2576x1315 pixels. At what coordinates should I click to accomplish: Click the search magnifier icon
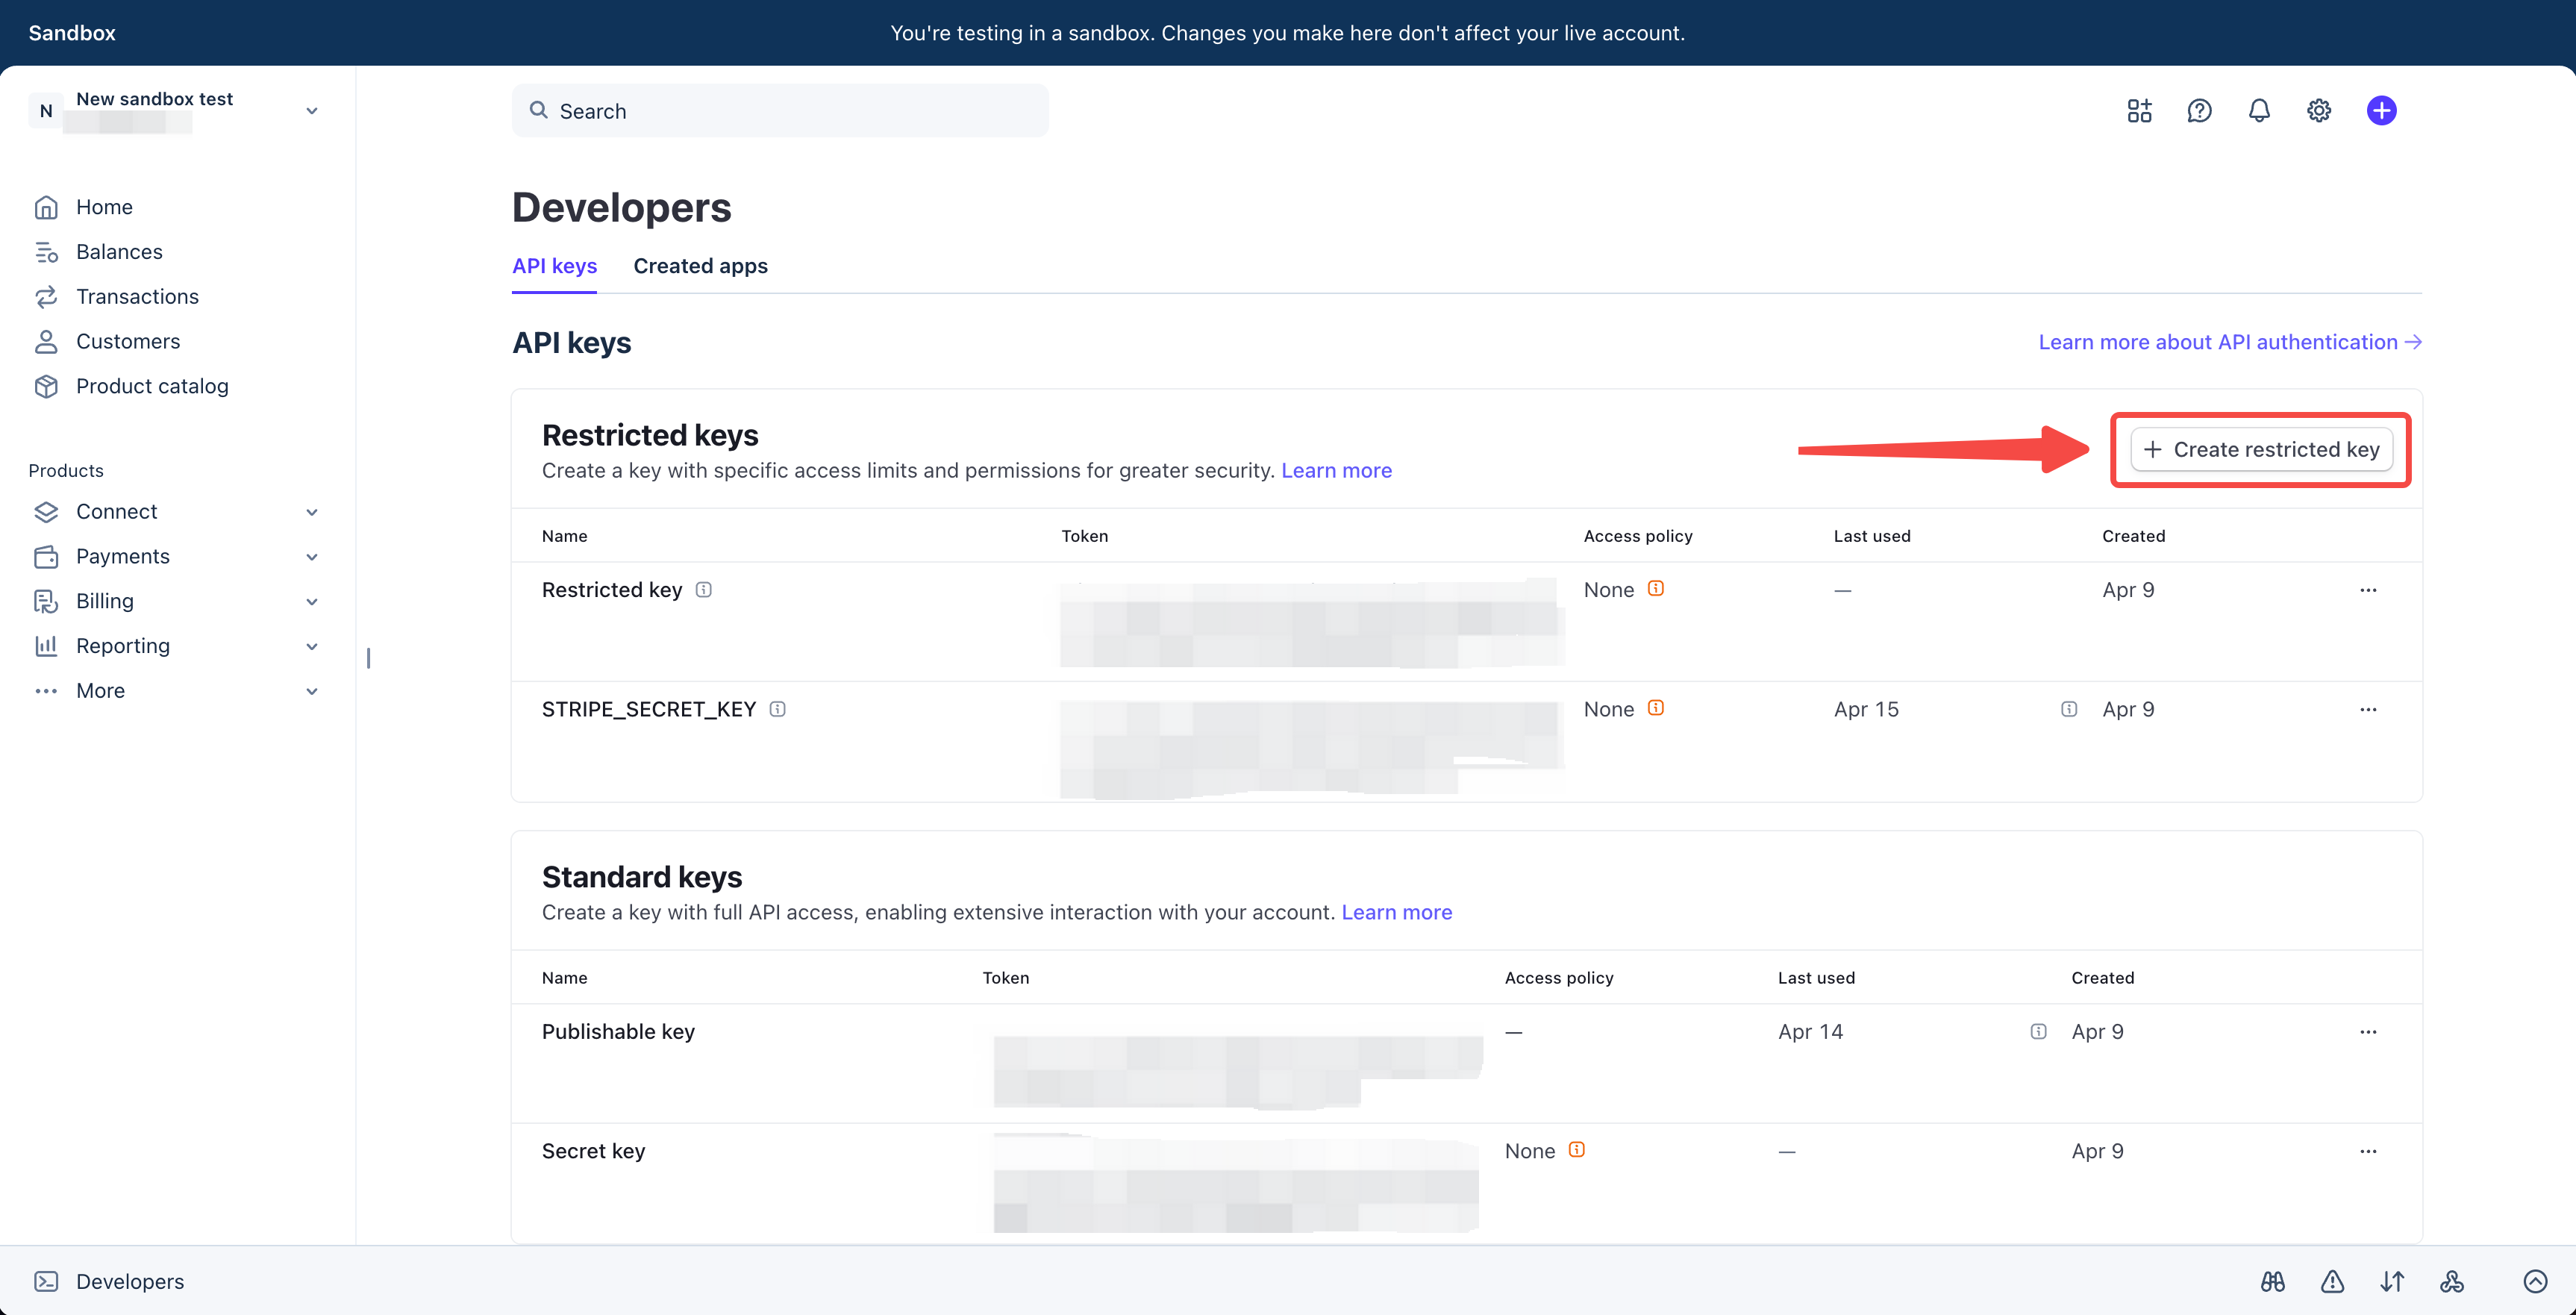(538, 110)
